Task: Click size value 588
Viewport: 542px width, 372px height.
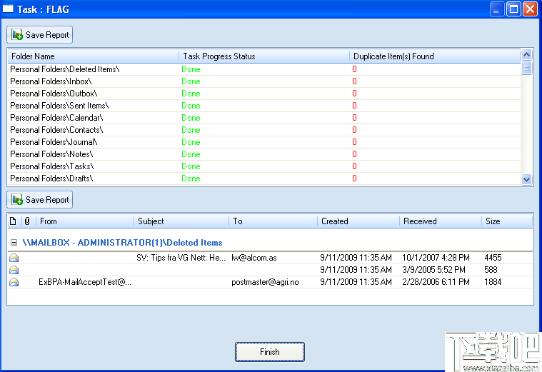Action: point(491,270)
